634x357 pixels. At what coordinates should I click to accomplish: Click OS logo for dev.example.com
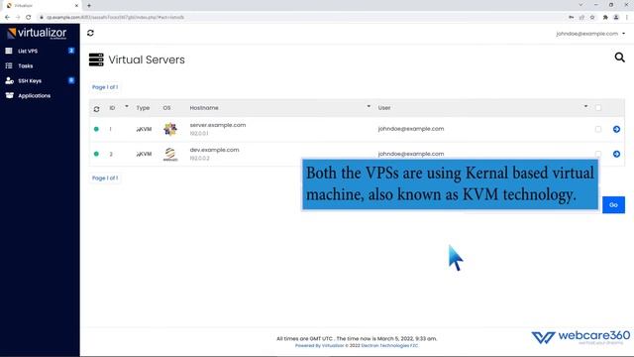tap(170, 154)
